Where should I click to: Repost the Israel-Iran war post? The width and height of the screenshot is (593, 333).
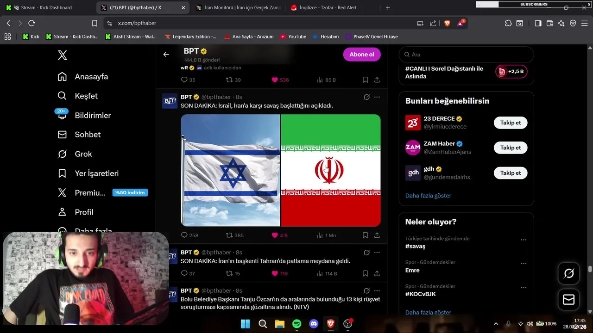pos(234,235)
